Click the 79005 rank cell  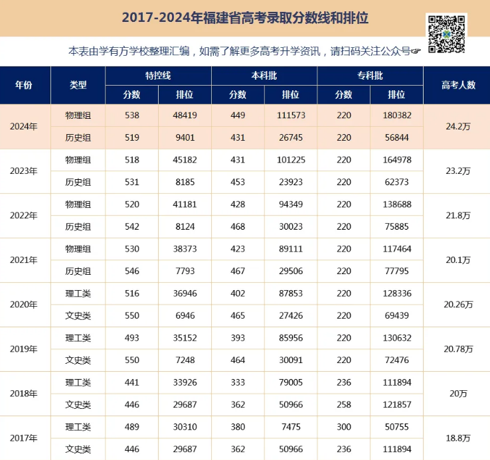[x=291, y=382]
